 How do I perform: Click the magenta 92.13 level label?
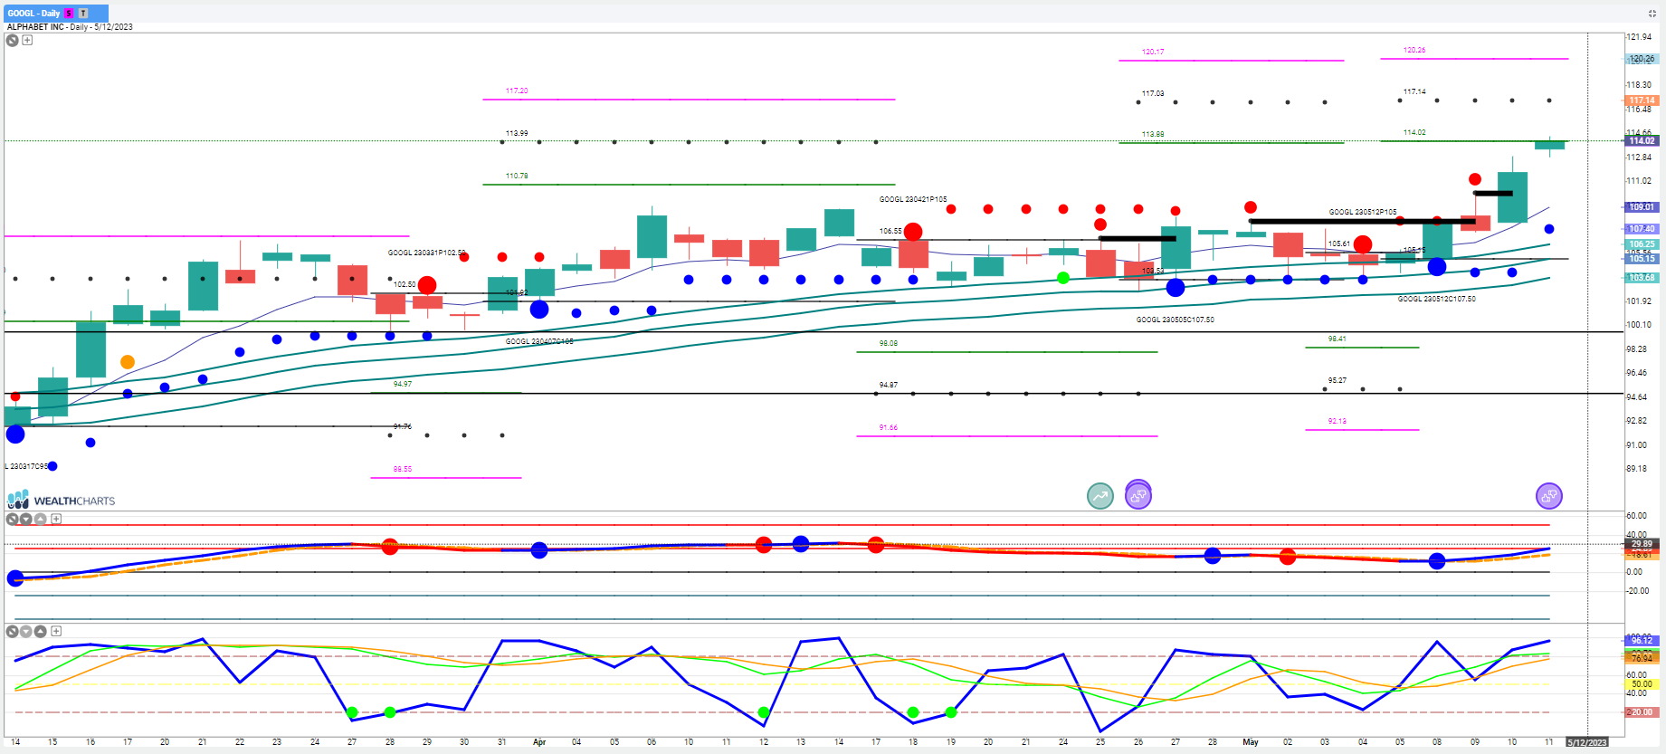pos(1338,421)
